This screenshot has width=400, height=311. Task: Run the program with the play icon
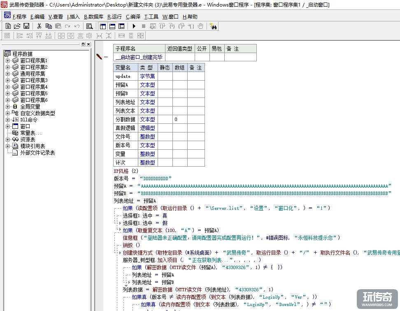pyautogui.click(x=134, y=26)
